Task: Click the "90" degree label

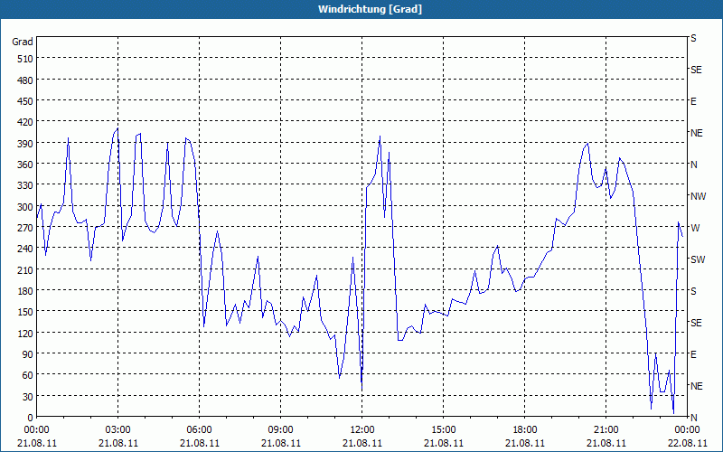Action: tap(28, 354)
